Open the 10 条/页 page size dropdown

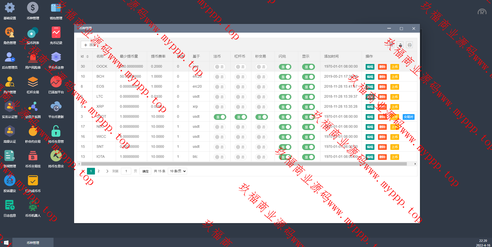(x=177, y=171)
